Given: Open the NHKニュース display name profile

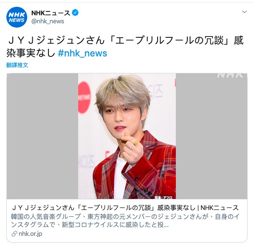Looking at the screenshot, I should (51, 13).
